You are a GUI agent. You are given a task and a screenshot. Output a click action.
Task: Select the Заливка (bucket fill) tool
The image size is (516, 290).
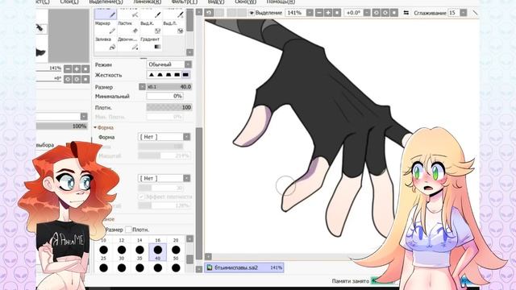106,43
